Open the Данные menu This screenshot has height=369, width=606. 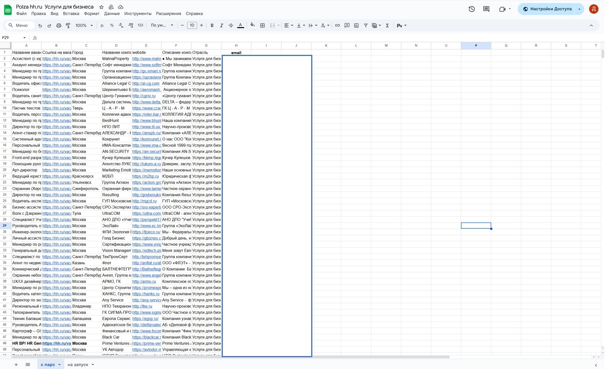point(112,14)
